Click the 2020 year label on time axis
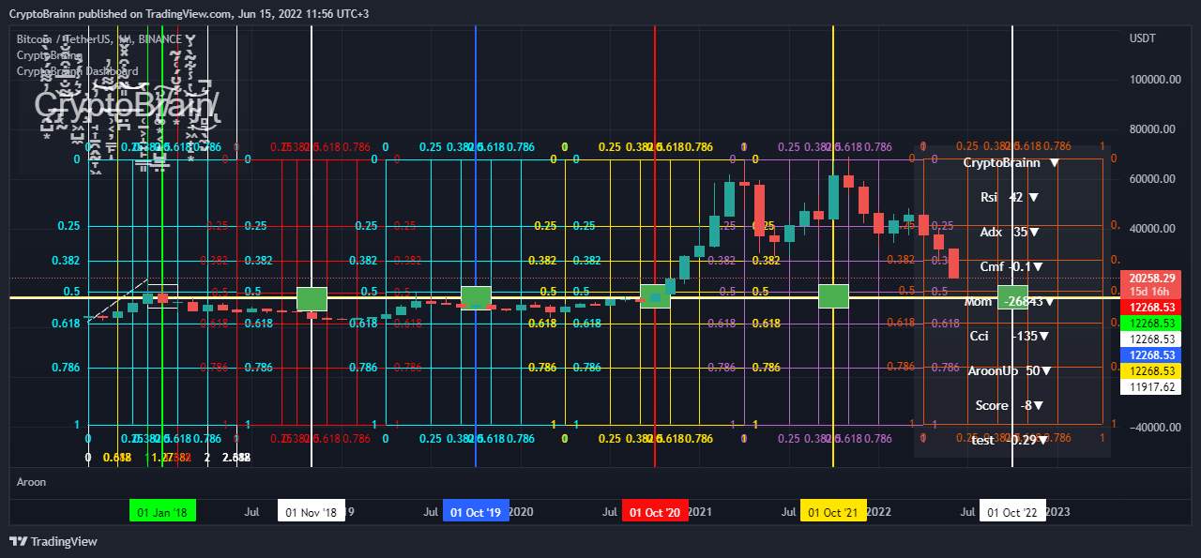The image size is (1201, 558). (x=521, y=512)
